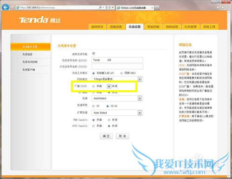232x179 pixels.
Task: Click the TENDA 11N browser tab title
Action: click(x=133, y=8)
